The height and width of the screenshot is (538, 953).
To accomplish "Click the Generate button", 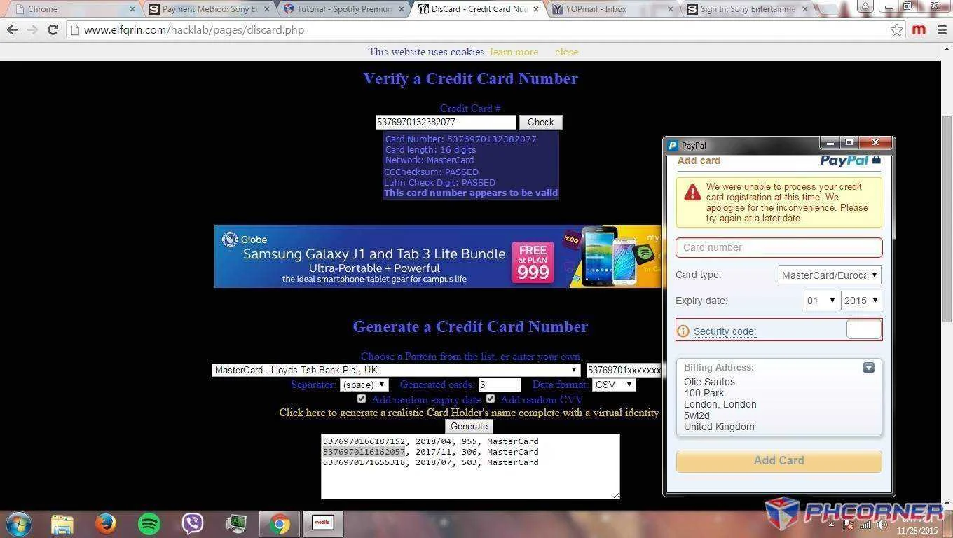I will tap(469, 426).
